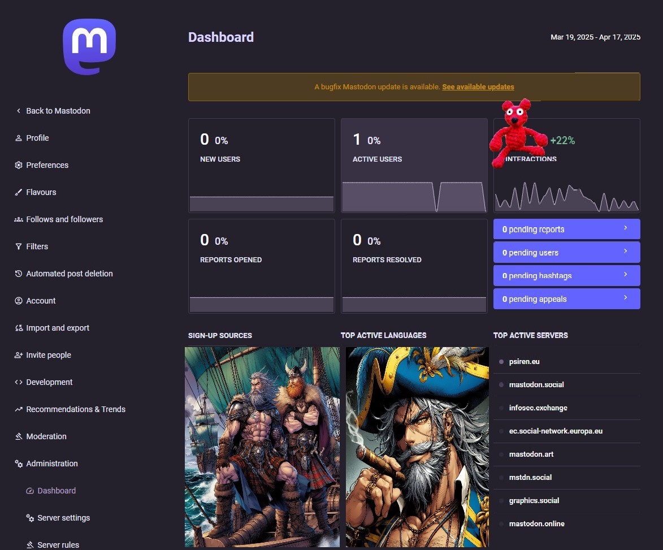Open the Profile menu item
The image size is (663, 550).
[37, 138]
